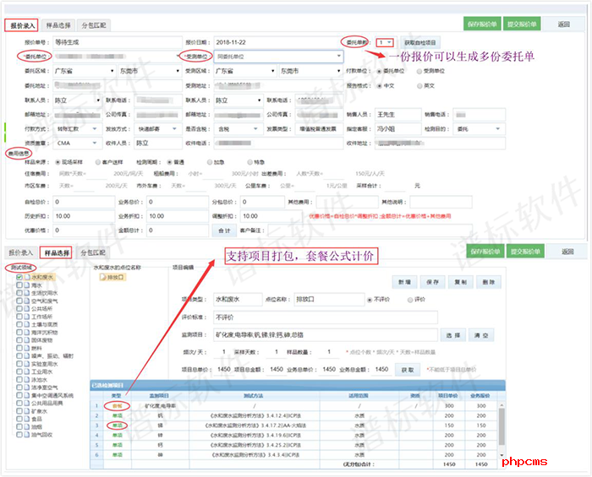Click the 新增 button in project editor
Image resolution: width=592 pixels, height=477 pixels.
[x=404, y=281]
